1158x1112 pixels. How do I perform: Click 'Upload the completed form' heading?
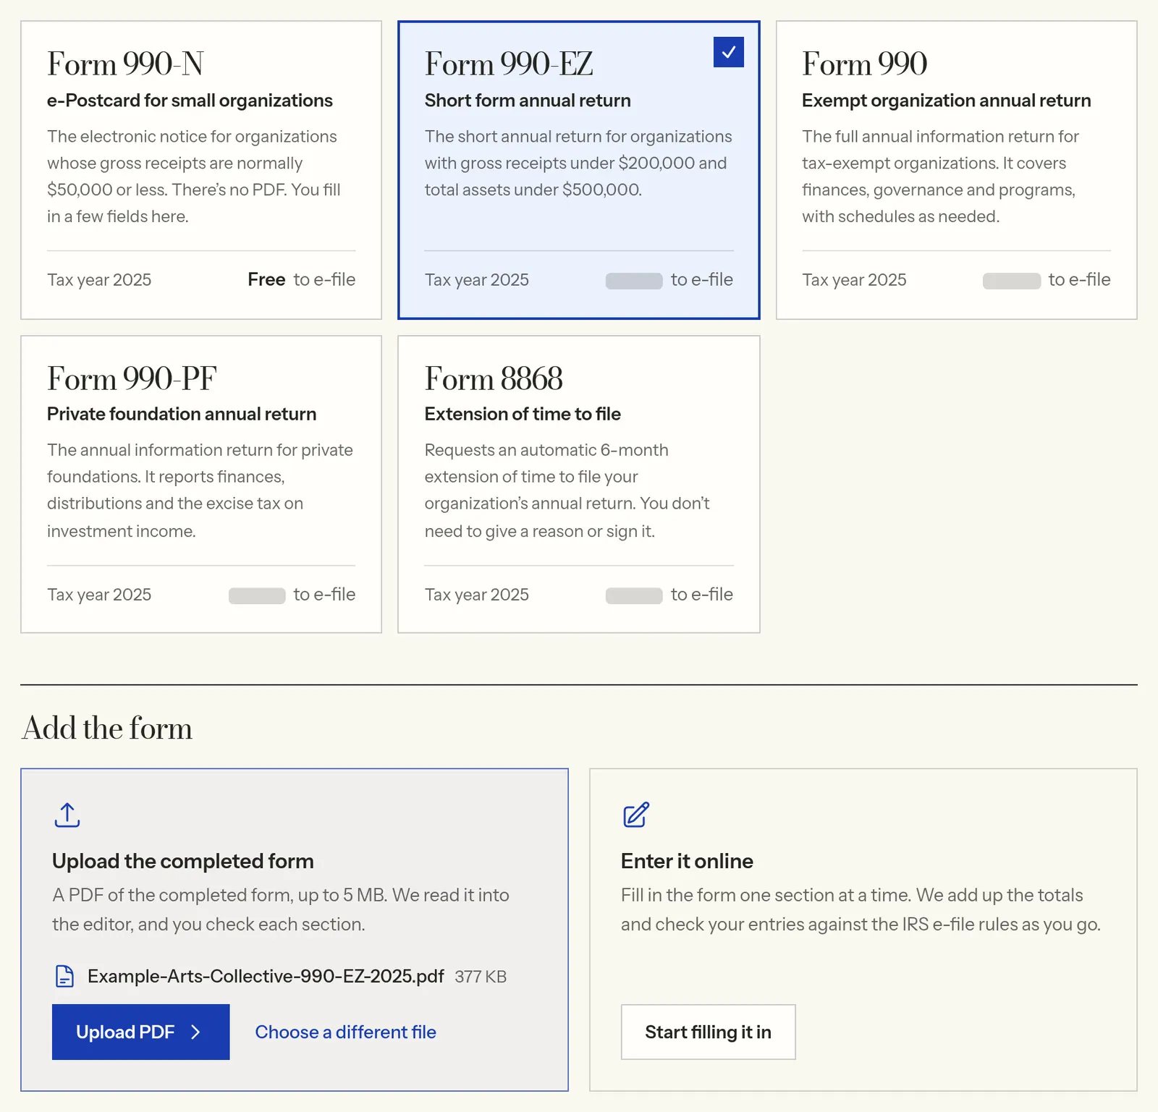(183, 861)
